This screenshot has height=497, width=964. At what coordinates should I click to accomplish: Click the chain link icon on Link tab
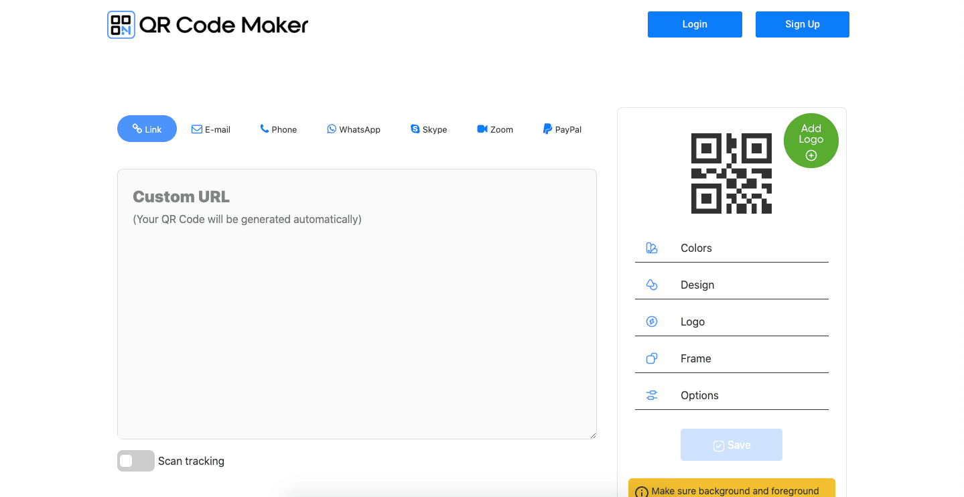[137, 129]
